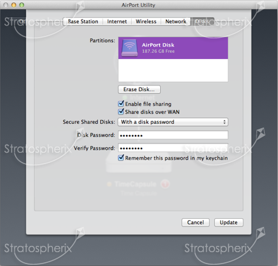Select the Wireless tab
Image resolution: width=278 pixels, height=266 pixels.
[146, 21]
